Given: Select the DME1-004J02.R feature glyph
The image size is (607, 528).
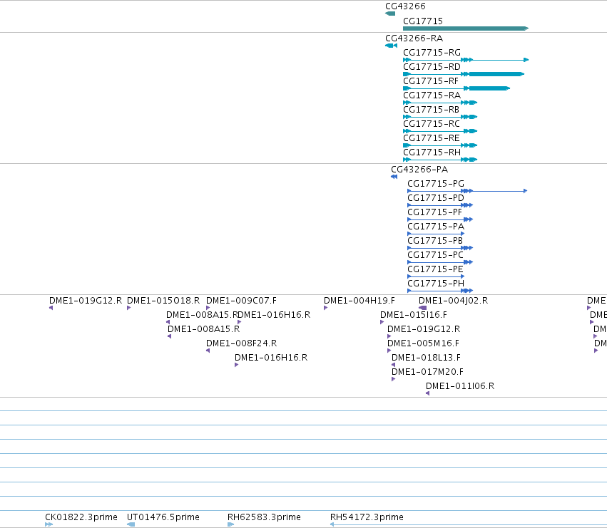Looking at the screenshot, I should point(422,308).
